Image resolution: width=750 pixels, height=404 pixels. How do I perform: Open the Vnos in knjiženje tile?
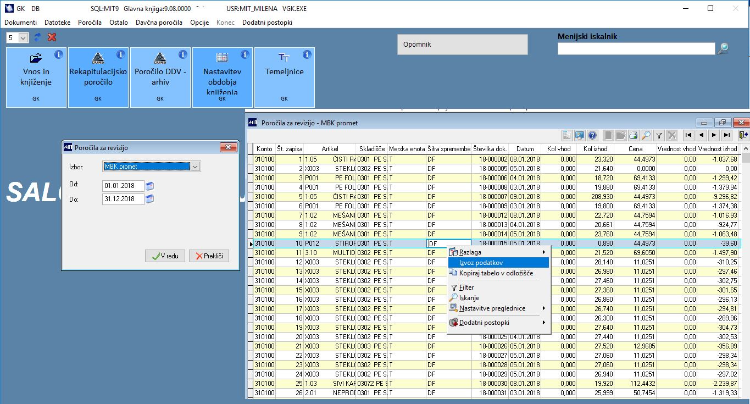point(36,77)
